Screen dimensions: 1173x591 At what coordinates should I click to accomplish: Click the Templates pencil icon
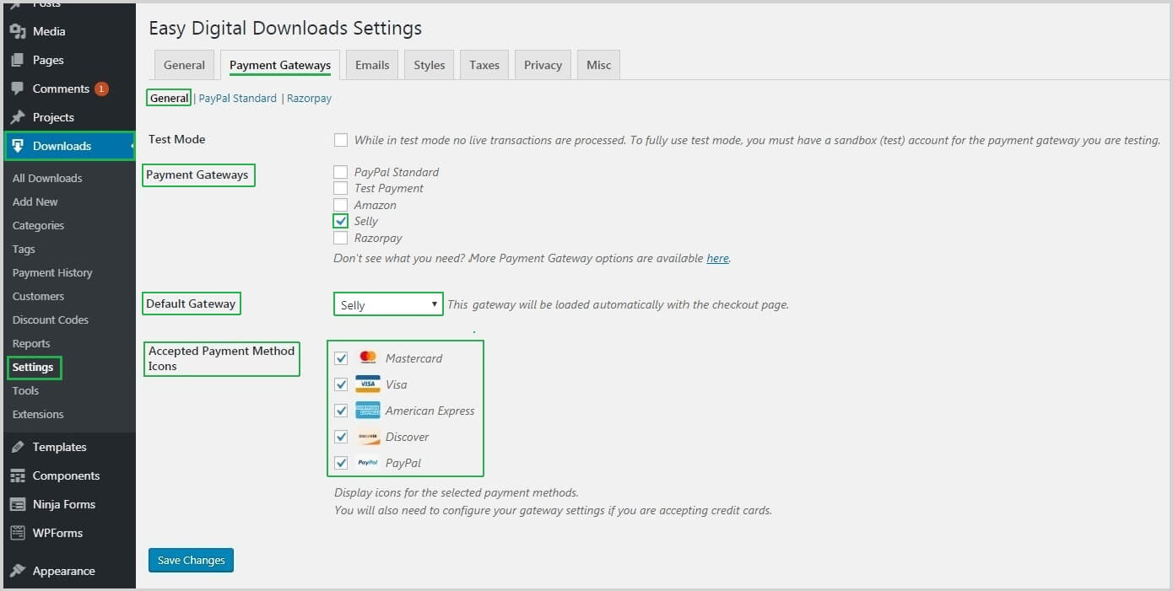18,447
